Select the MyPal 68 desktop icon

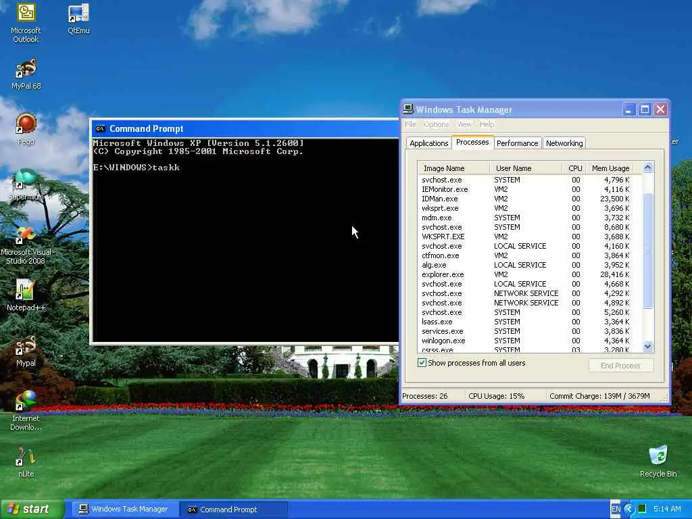[26, 74]
